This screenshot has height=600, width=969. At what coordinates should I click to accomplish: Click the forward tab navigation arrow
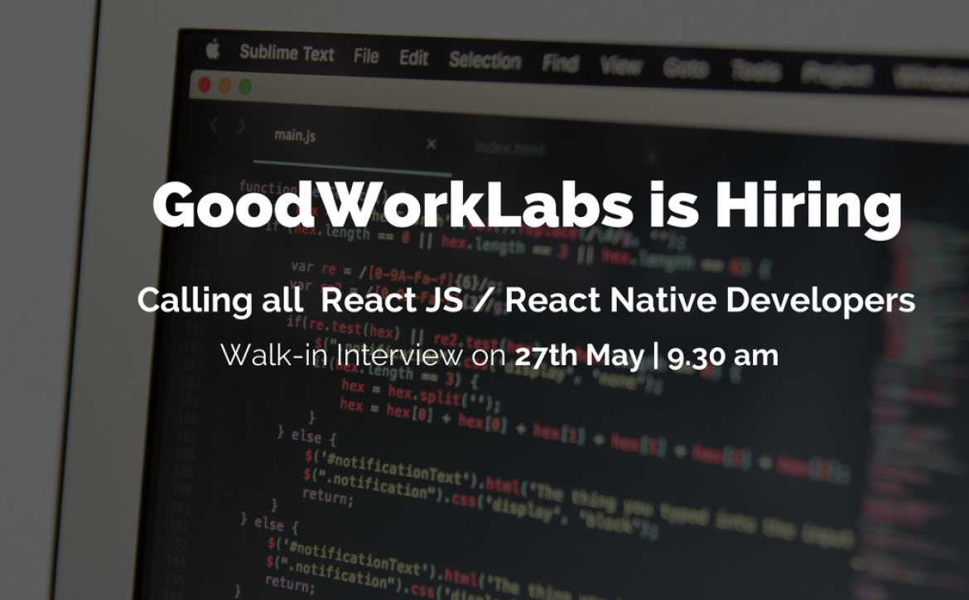pos(241,127)
